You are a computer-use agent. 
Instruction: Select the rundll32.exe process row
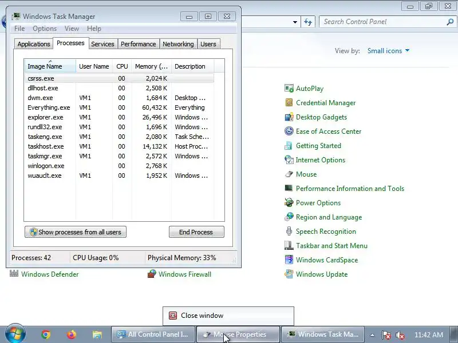tap(119, 127)
